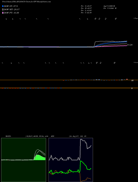Select the 'DOW PT: 15.33' legend label
138x182 pixels.
pyautogui.click(x=11, y=13)
